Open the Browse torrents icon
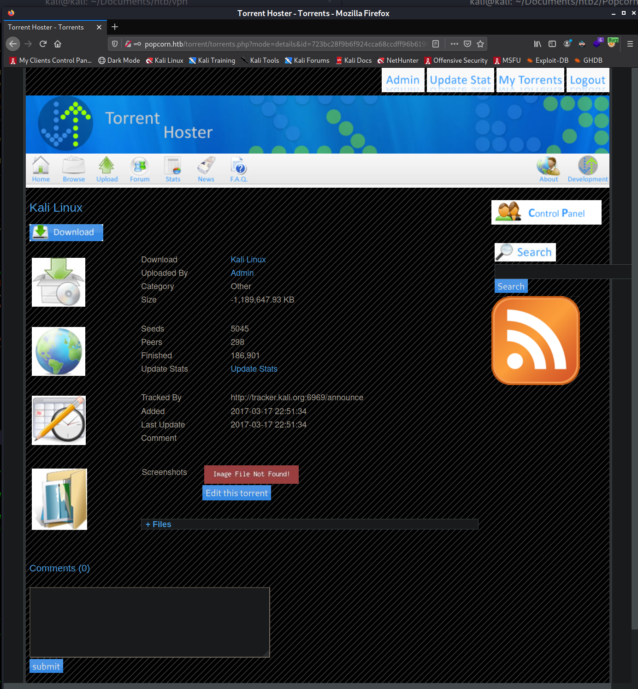Screen dimensions: 638x689 point(74,169)
